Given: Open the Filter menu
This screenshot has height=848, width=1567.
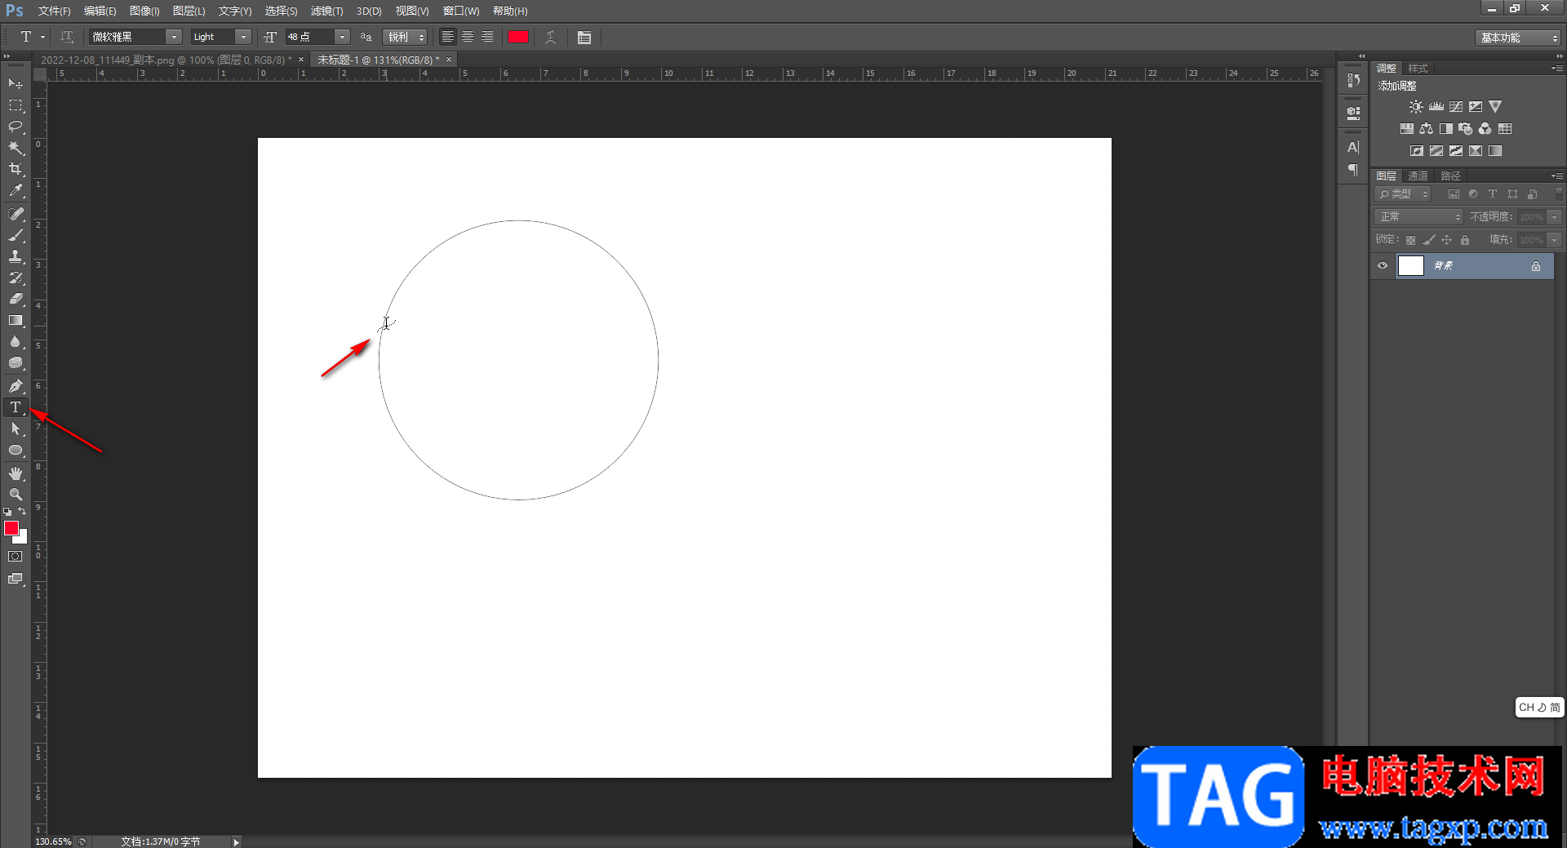Looking at the screenshot, I should [x=326, y=11].
